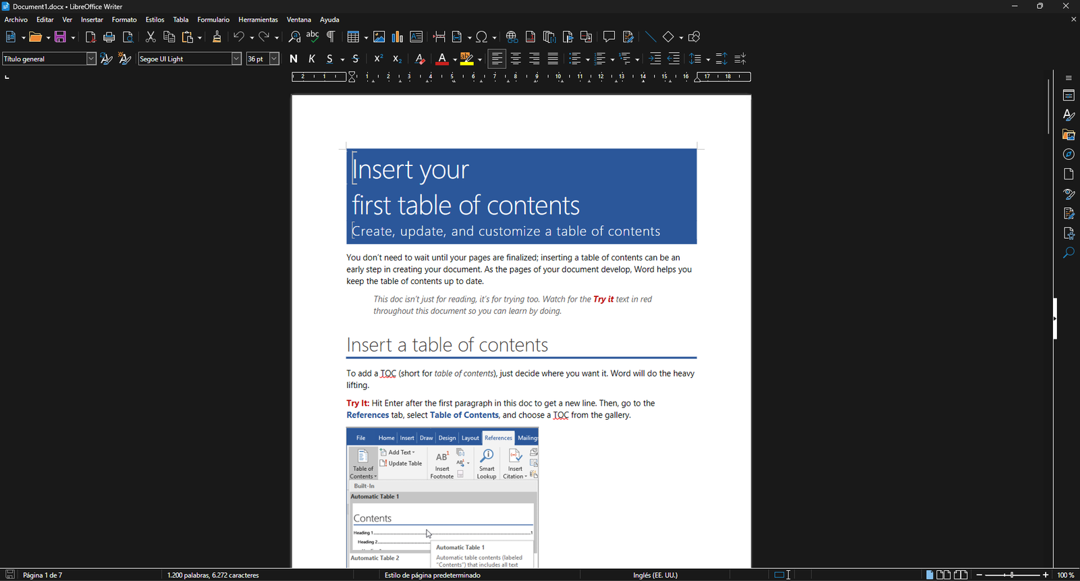Toggle superscript formatting
The image size is (1080, 581).
coord(379,59)
